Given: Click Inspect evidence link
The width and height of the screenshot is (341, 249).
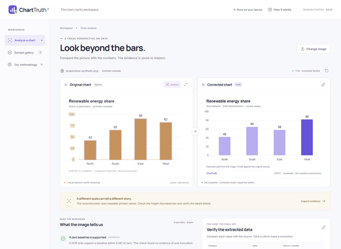Looking at the screenshot, I should tap(313, 201).
